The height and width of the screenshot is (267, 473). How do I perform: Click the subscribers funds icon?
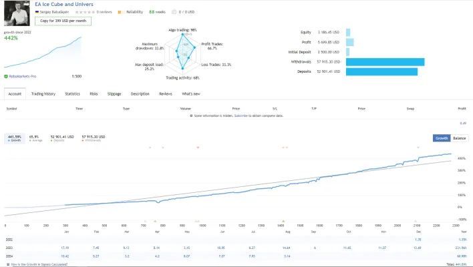(174, 12)
